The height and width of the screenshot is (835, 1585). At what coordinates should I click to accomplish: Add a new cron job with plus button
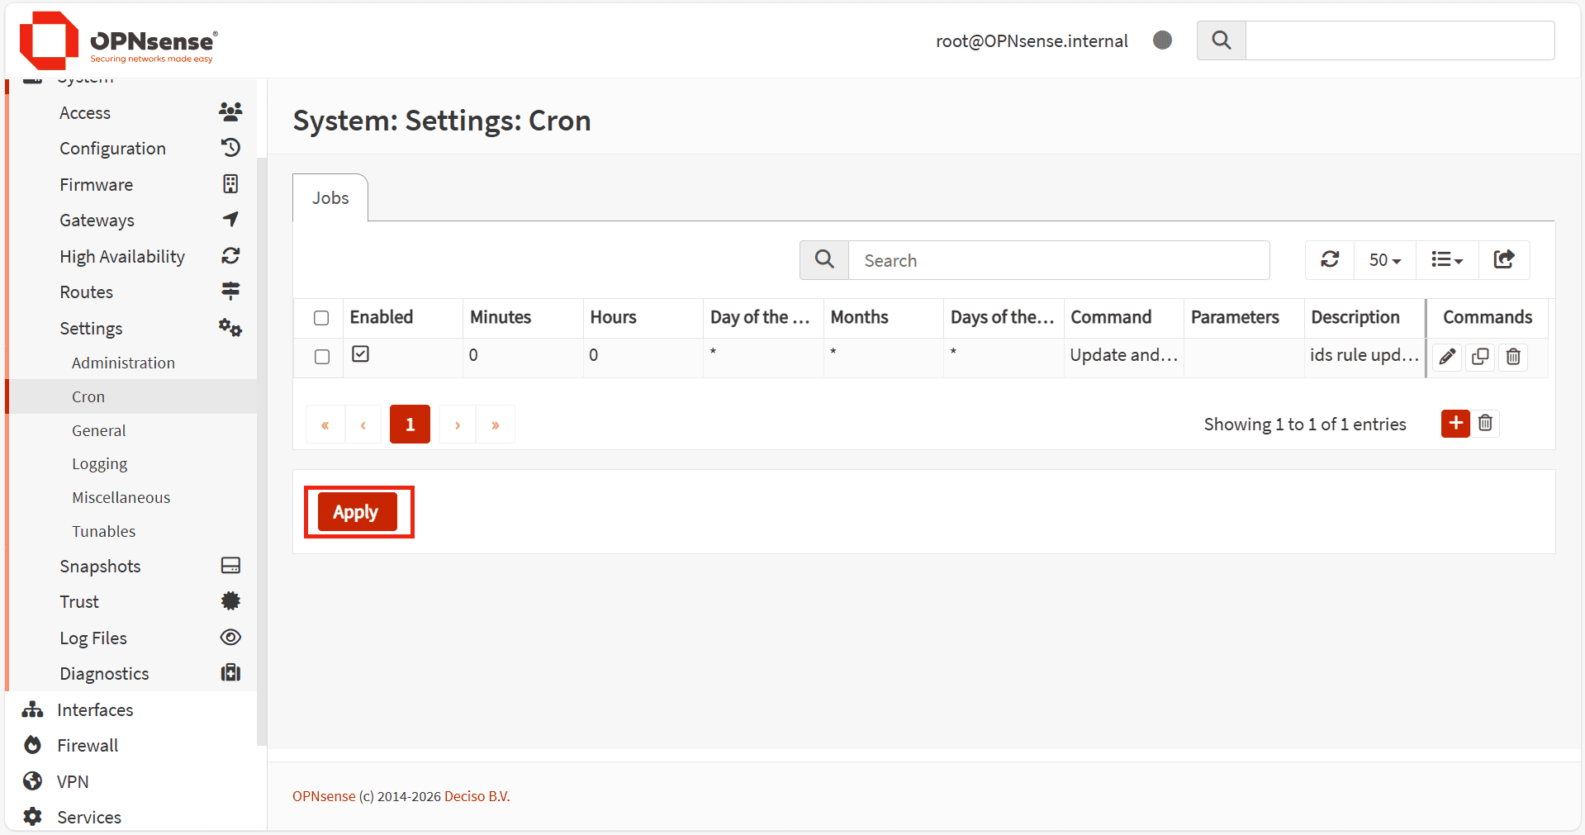coord(1455,424)
